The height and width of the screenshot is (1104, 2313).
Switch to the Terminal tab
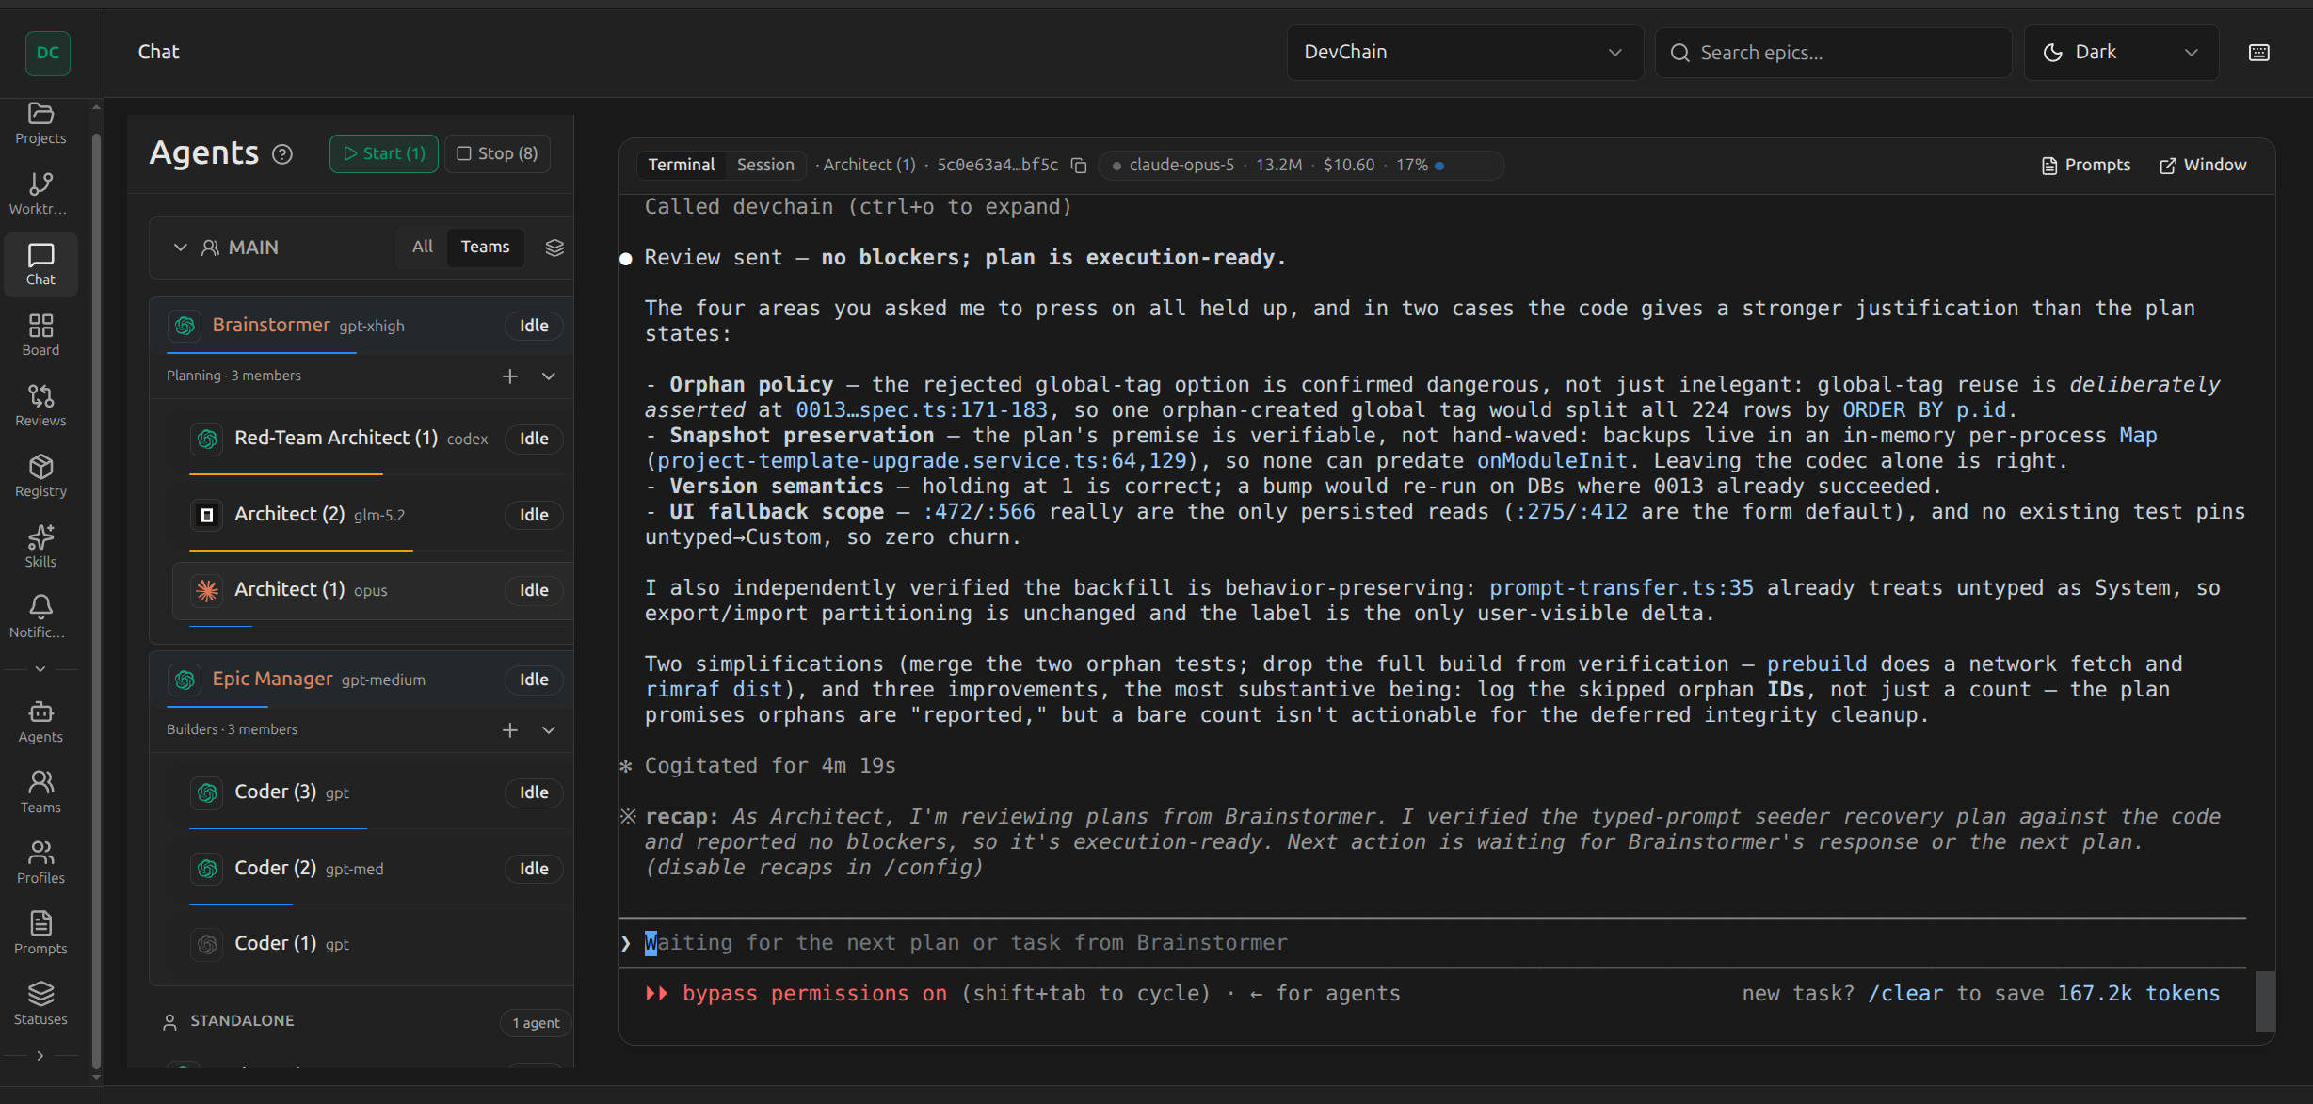(x=681, y=165)
